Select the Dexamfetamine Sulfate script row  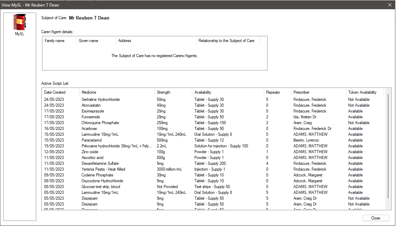tap(214, 163)
